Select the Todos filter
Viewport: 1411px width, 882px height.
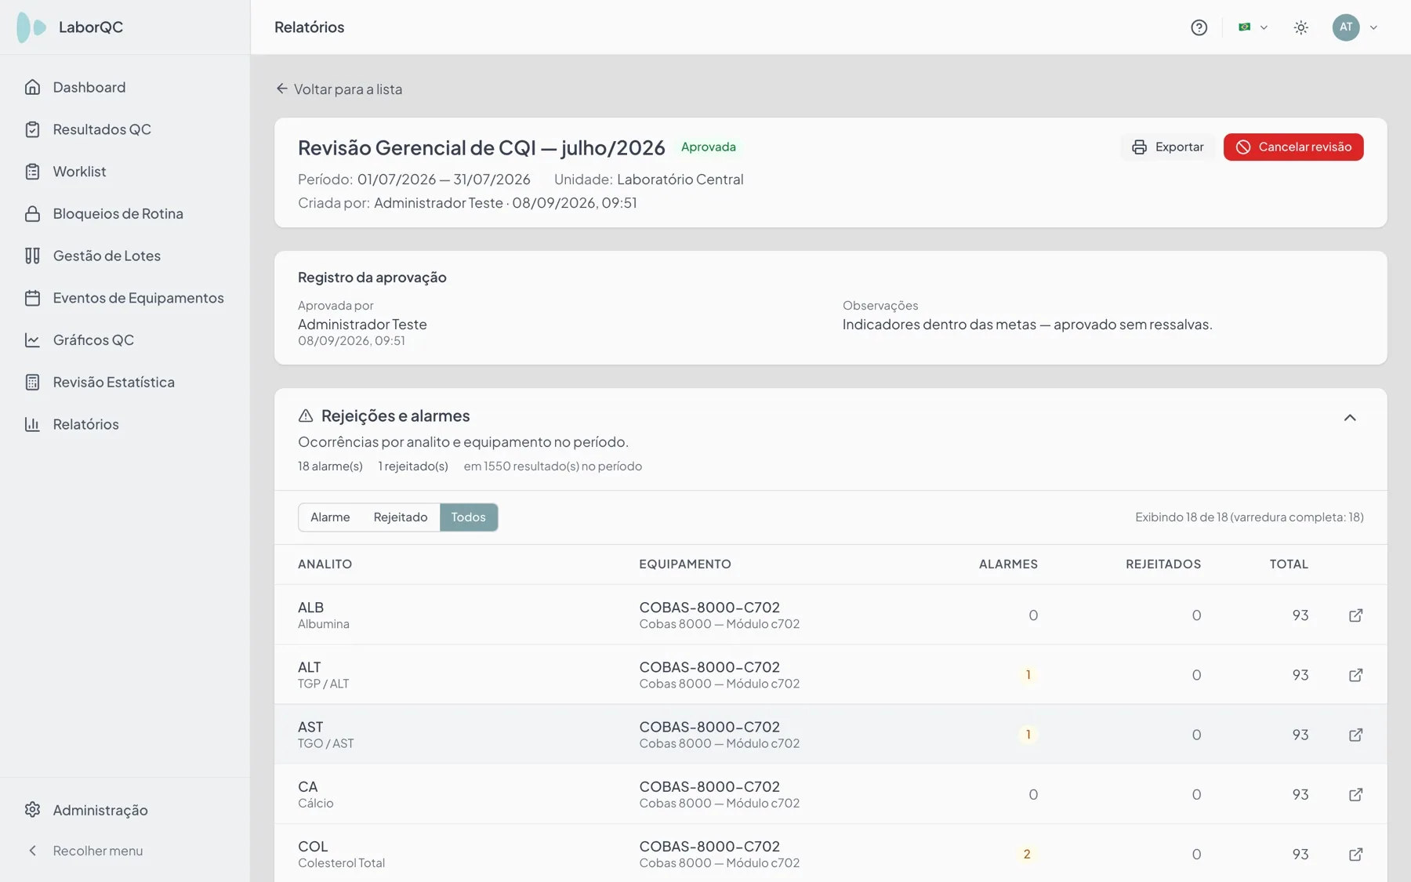(x=469, y=517)
